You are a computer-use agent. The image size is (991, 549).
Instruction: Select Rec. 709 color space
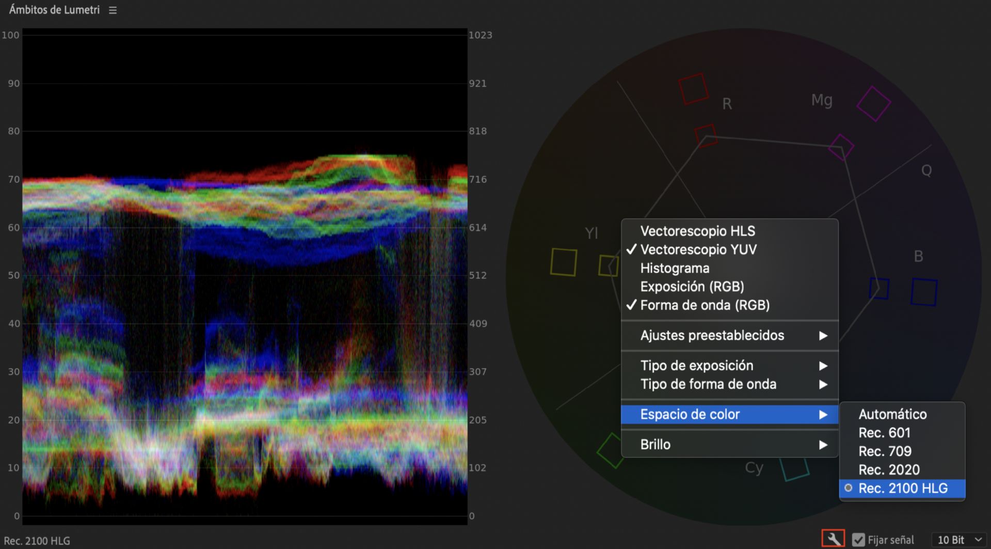[885, 451]
